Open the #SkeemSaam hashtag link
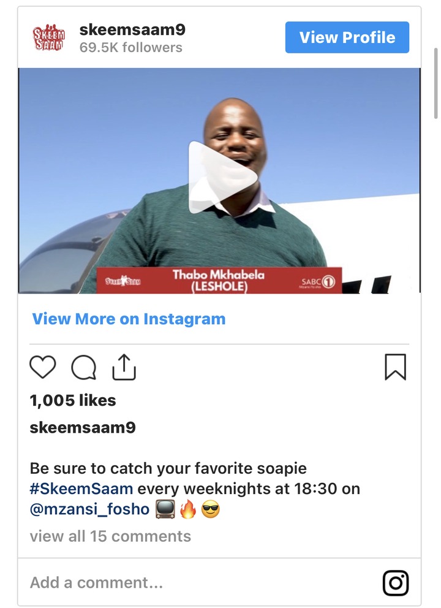Screen dimensions: 441x608 point(81,488)
